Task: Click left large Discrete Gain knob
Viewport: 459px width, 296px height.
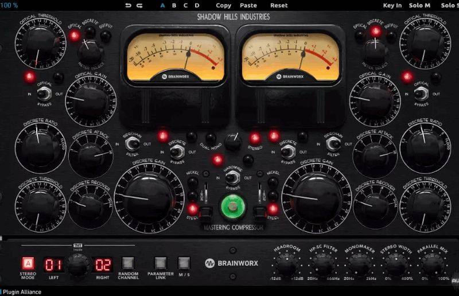Action: coord(149,199)
